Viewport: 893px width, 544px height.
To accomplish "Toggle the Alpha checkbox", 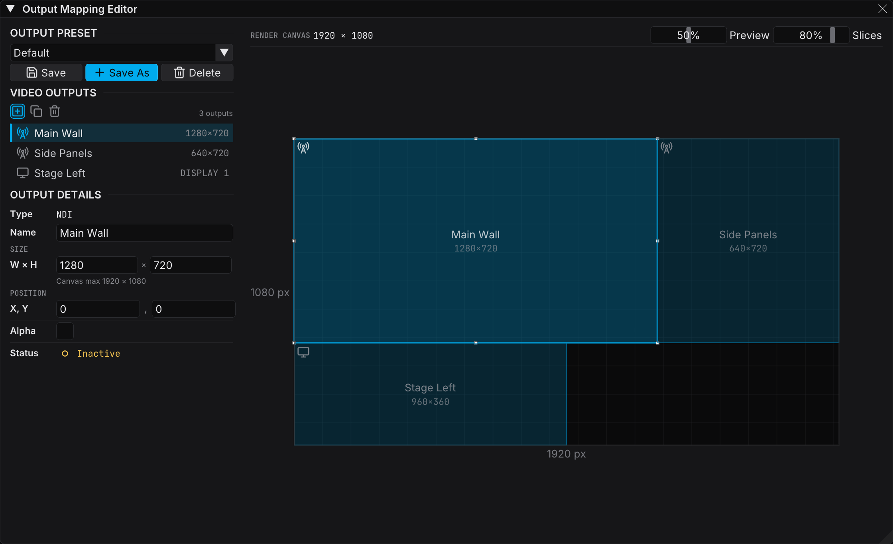I will pyautogui.click(x=65, y=331).
